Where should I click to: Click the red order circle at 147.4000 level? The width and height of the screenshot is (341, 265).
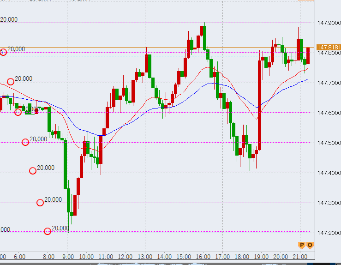pos(33,171)
